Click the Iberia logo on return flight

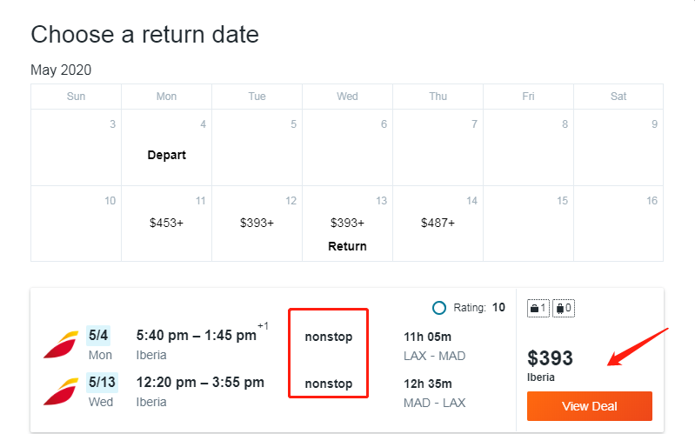tap(61, 391)
